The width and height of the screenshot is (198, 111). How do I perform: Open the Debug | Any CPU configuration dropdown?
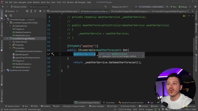[120, 7]
